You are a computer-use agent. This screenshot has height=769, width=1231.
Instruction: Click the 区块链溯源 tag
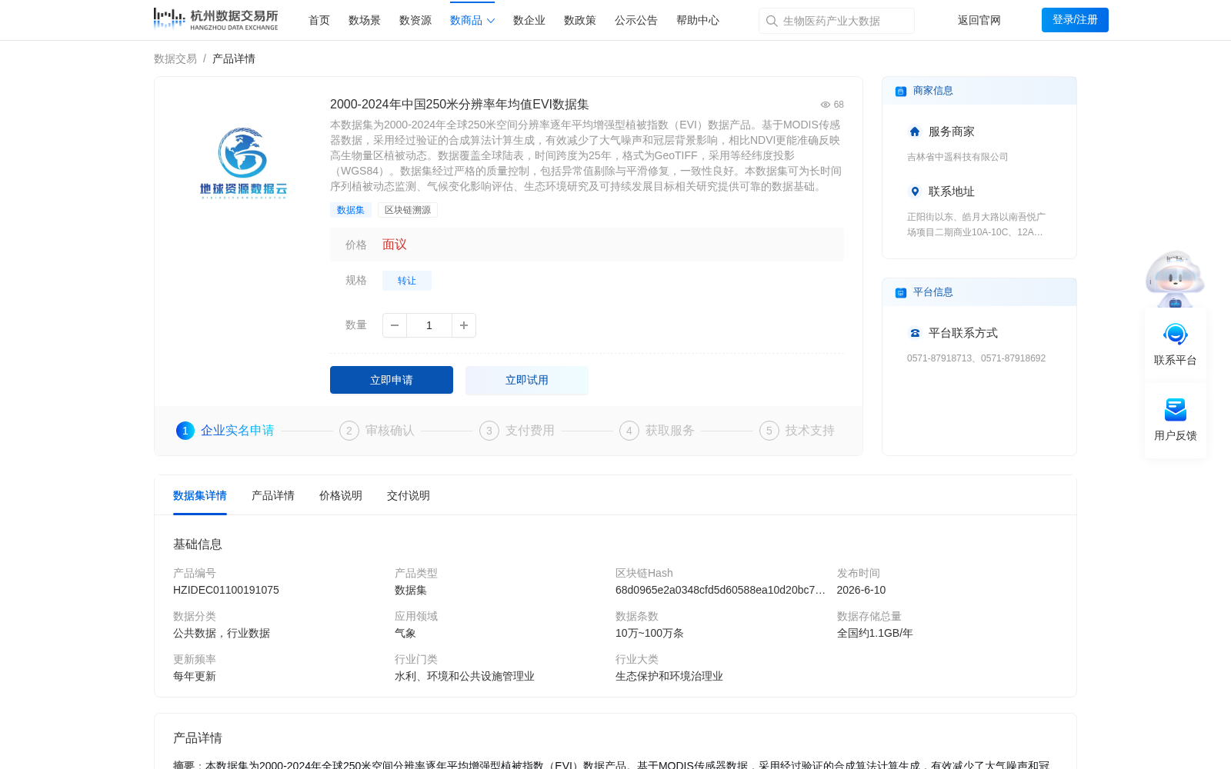click(408, 210)
